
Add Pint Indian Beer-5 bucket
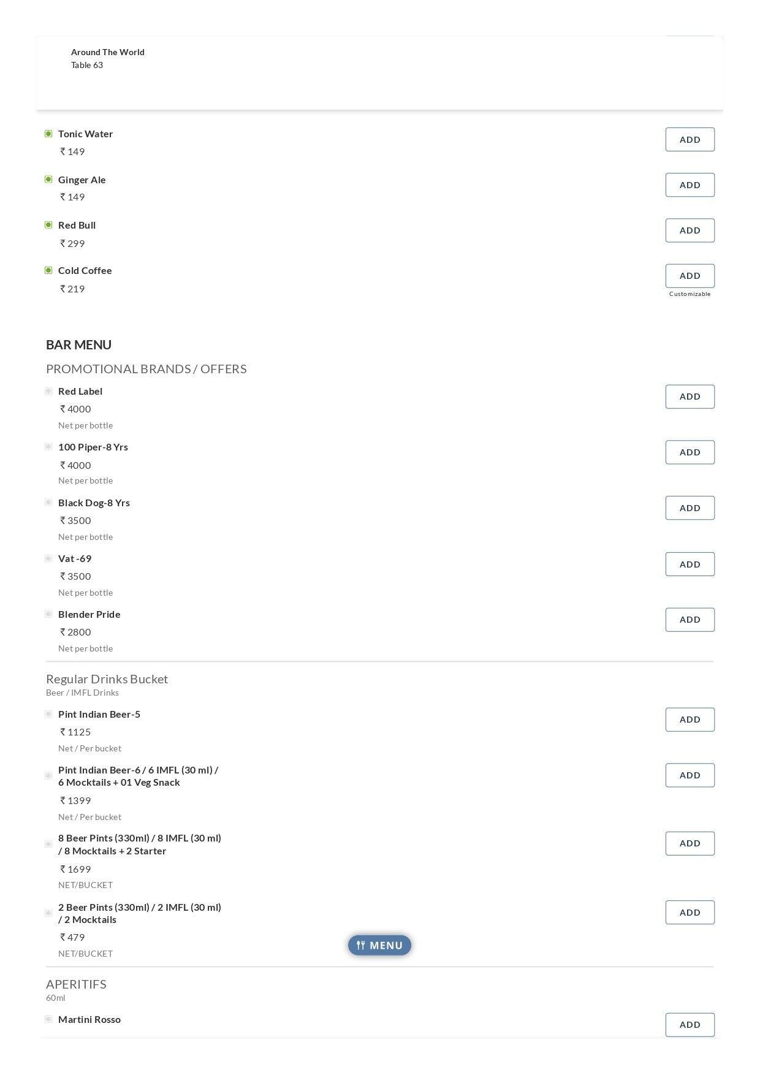[690, 720]
